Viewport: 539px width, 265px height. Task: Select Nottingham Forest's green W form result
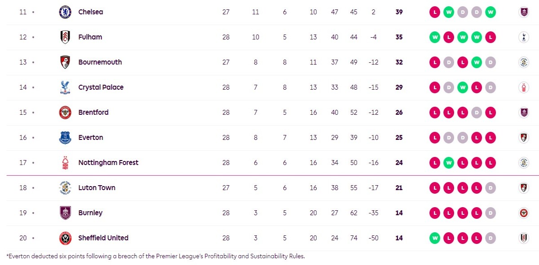click(x=448, y=163)
